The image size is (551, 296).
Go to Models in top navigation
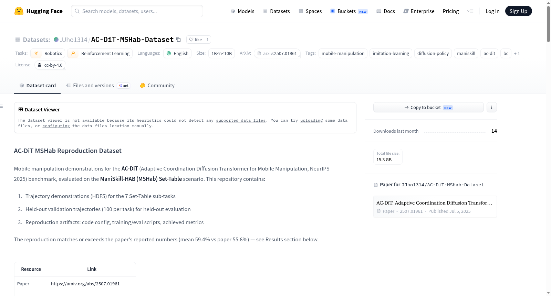click(242, 11)
